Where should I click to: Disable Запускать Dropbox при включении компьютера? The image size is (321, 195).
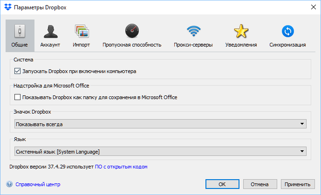coord(17,71)
